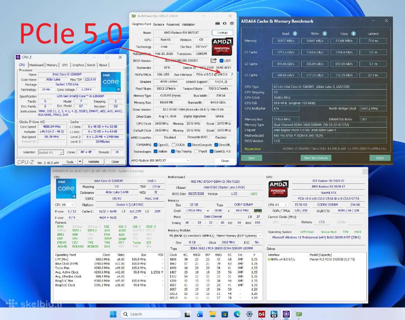Open the Advanced tab in GPU-Z
This screenshot has height=320, width=405.
(173, 24)
